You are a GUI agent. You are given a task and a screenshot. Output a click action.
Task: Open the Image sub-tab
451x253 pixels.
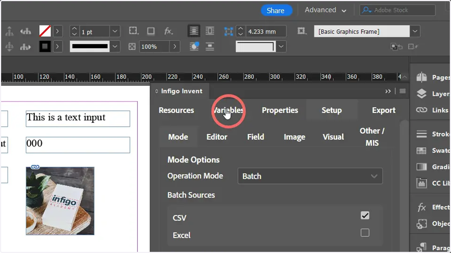[294, 137]
